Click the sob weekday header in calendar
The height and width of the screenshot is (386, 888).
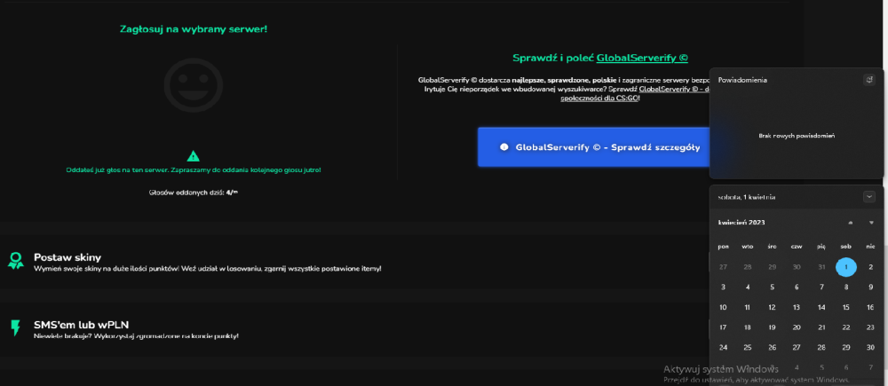click(x=846, y=246)
